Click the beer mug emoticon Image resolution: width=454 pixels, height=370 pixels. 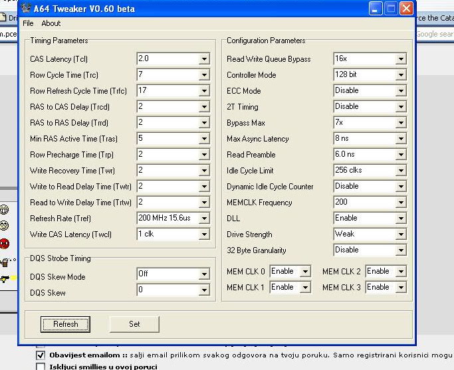5,261
